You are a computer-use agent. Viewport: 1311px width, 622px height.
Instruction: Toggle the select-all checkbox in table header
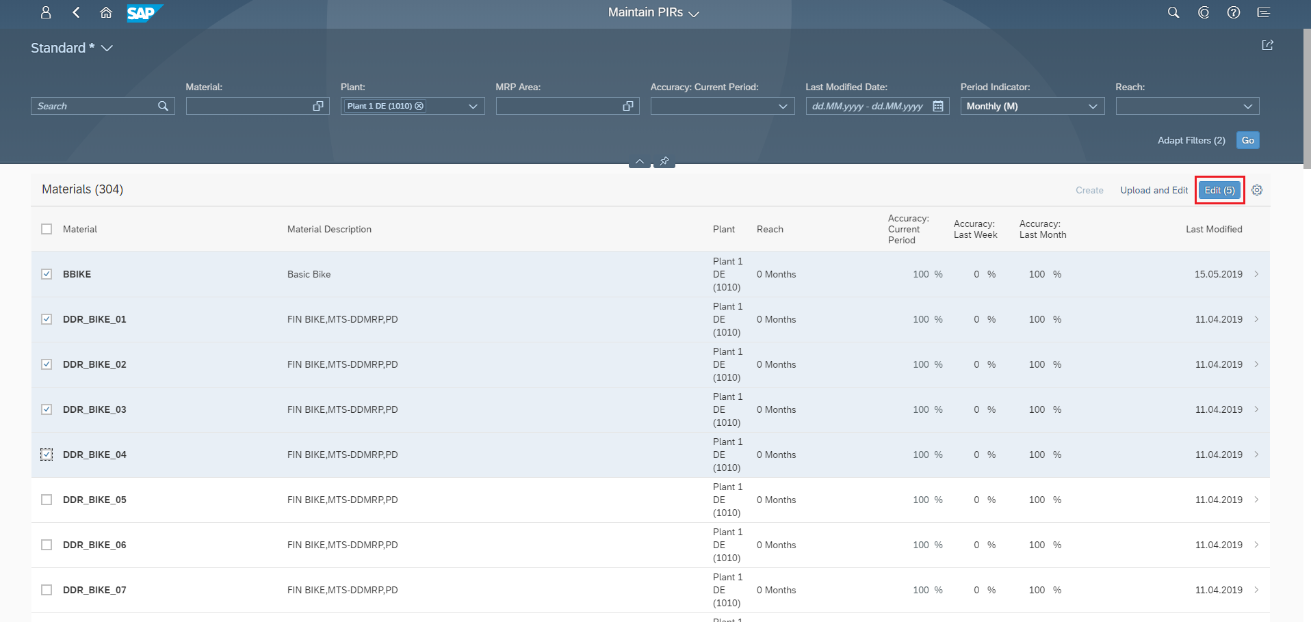pos(47,229)
